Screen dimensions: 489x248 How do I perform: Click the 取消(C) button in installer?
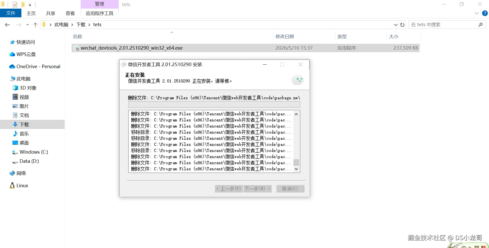(290, 188)
